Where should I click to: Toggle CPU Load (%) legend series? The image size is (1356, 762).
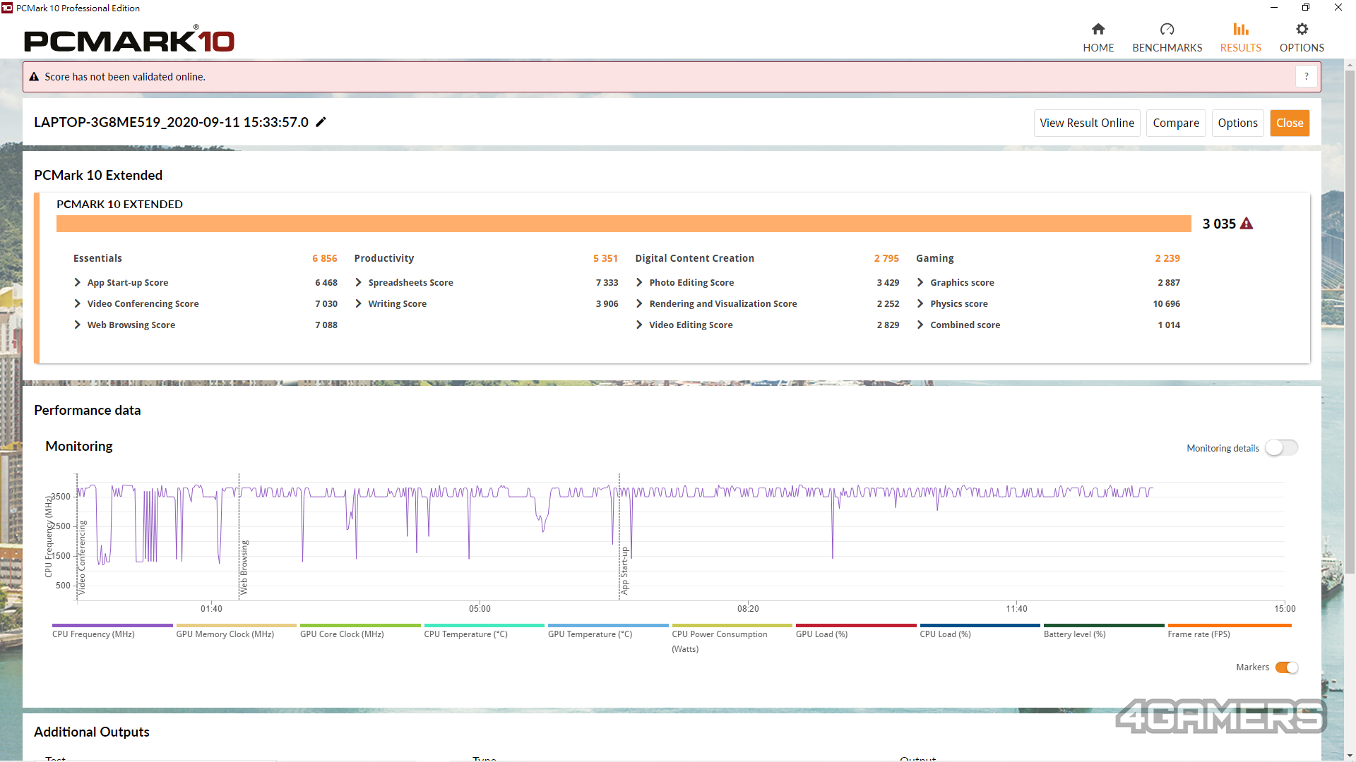coord(980,631)
